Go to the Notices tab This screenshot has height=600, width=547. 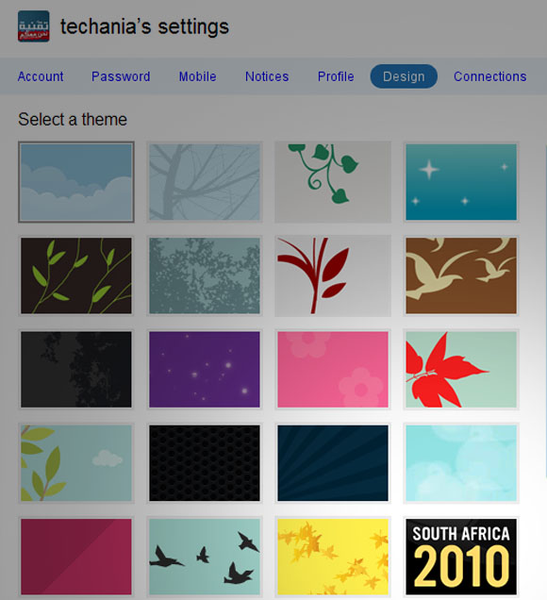267,76
